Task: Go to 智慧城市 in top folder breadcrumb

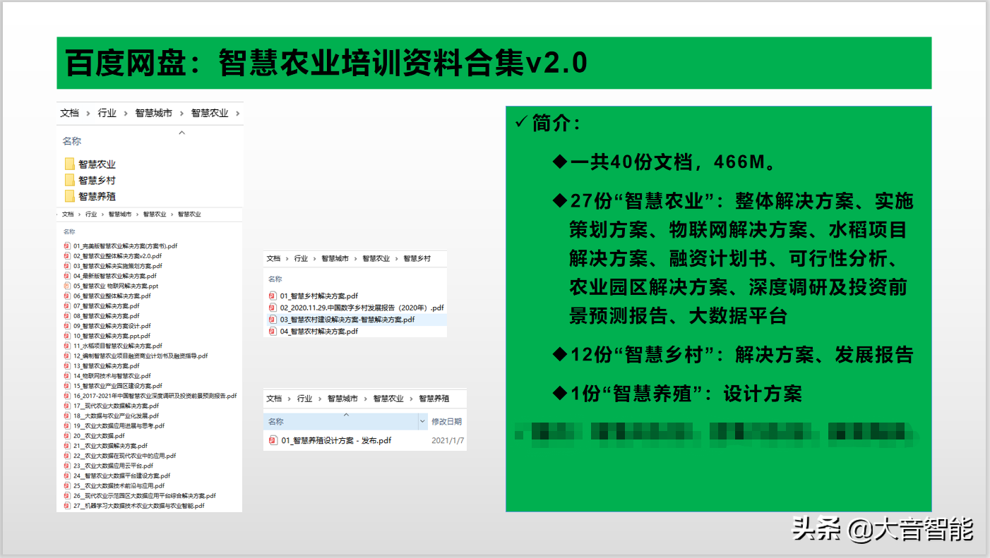Action: pyautogui.click(x=154, y=113)
